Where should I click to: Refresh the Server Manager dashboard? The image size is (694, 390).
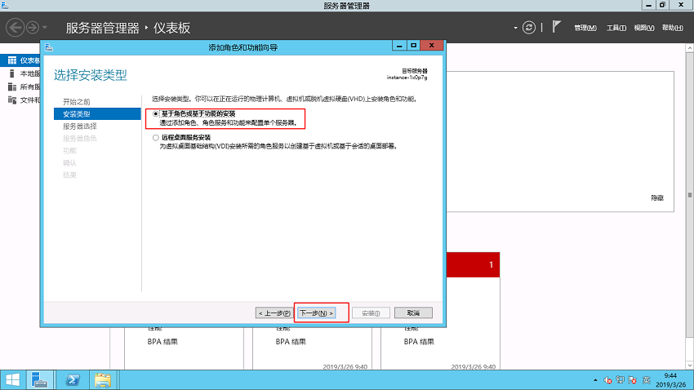529,28
